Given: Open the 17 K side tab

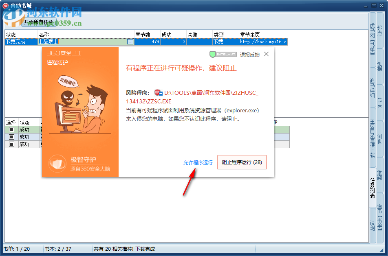Looking at the screenshot, I should [380, 103].
